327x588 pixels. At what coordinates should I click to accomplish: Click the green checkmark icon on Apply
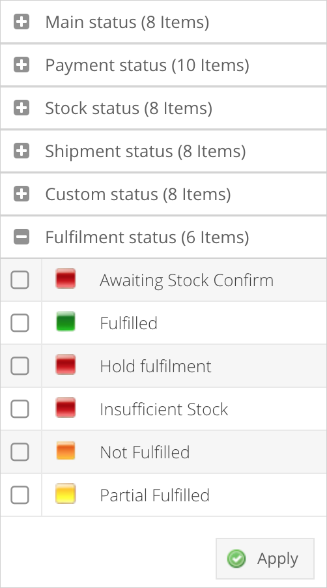coord(236,559)
